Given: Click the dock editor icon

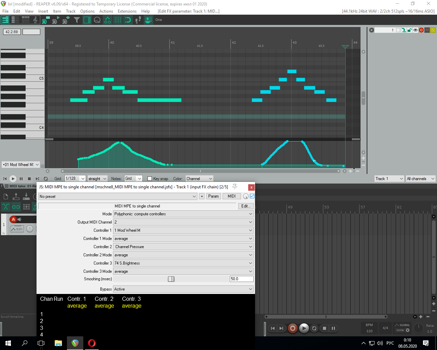Looking at the screenshot, I should [x=149, y=20].
